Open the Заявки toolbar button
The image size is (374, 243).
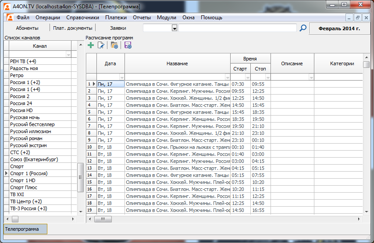118,28
